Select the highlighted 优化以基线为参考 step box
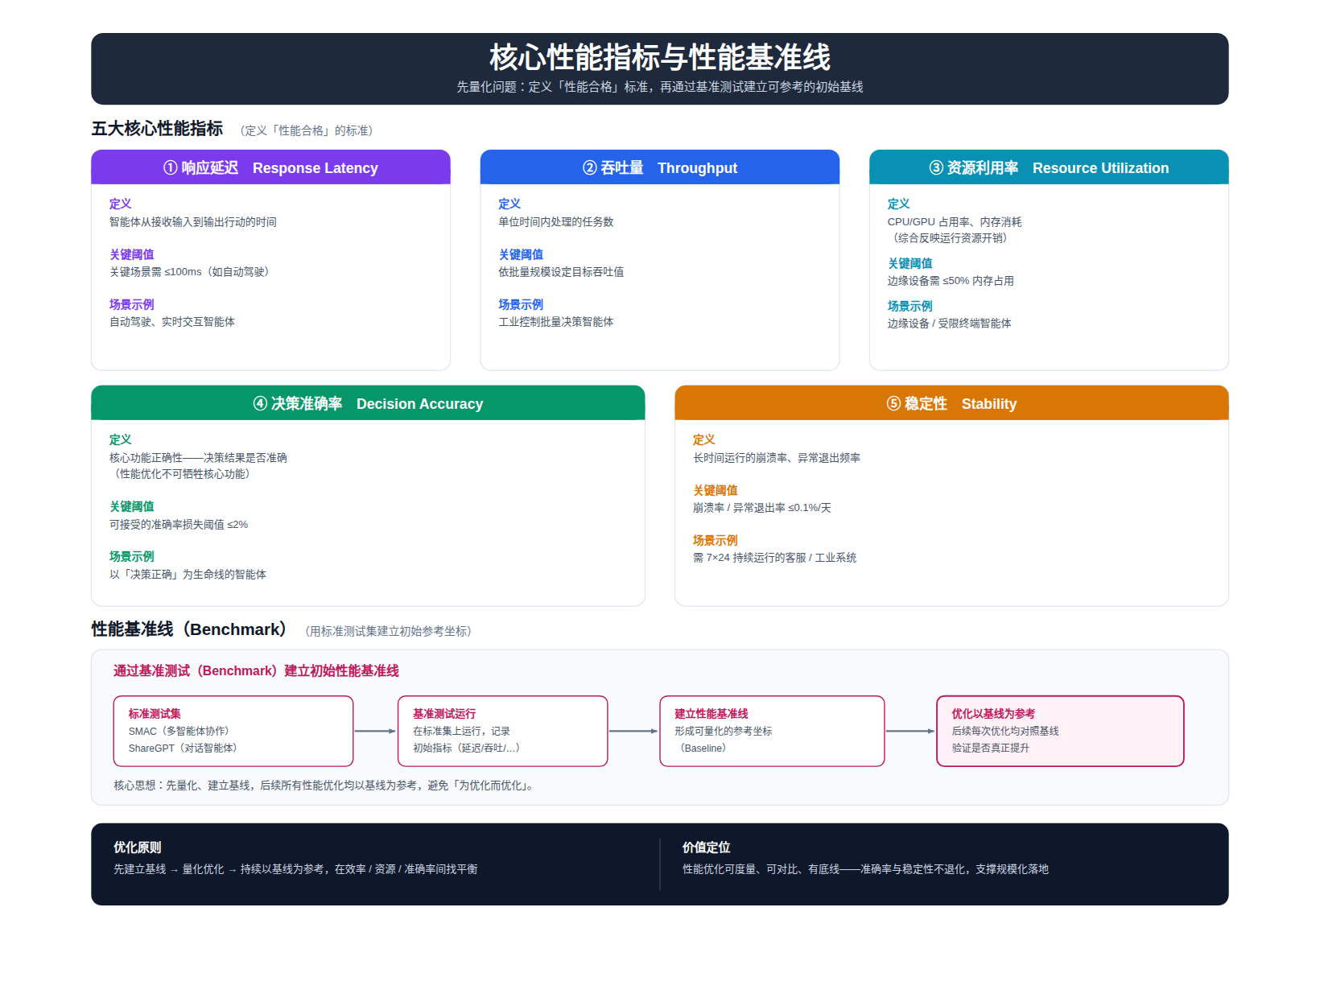The height and width of the screenshot is (998, 1320). pyautogui.click(x=1060, y=731)
